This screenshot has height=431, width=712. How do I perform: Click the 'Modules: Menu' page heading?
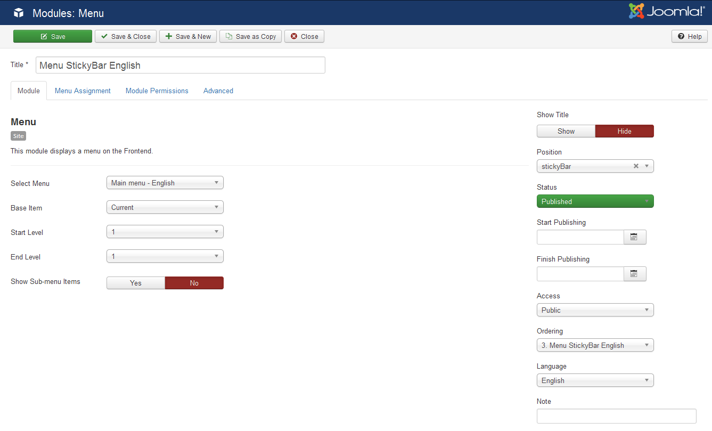[68, 13]
